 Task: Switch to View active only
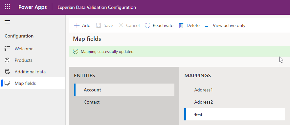225,25
